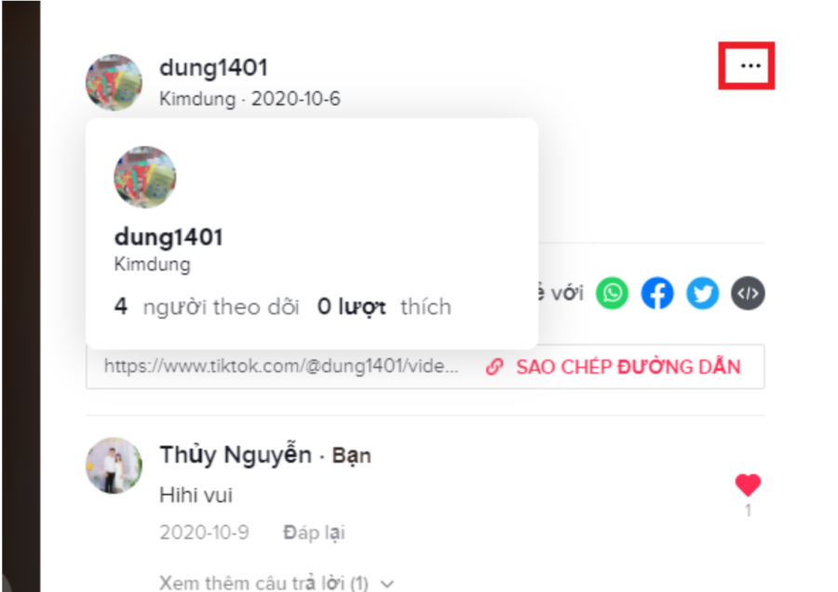
Task: Reply using Đáp lại link
Action: [314, 532]
